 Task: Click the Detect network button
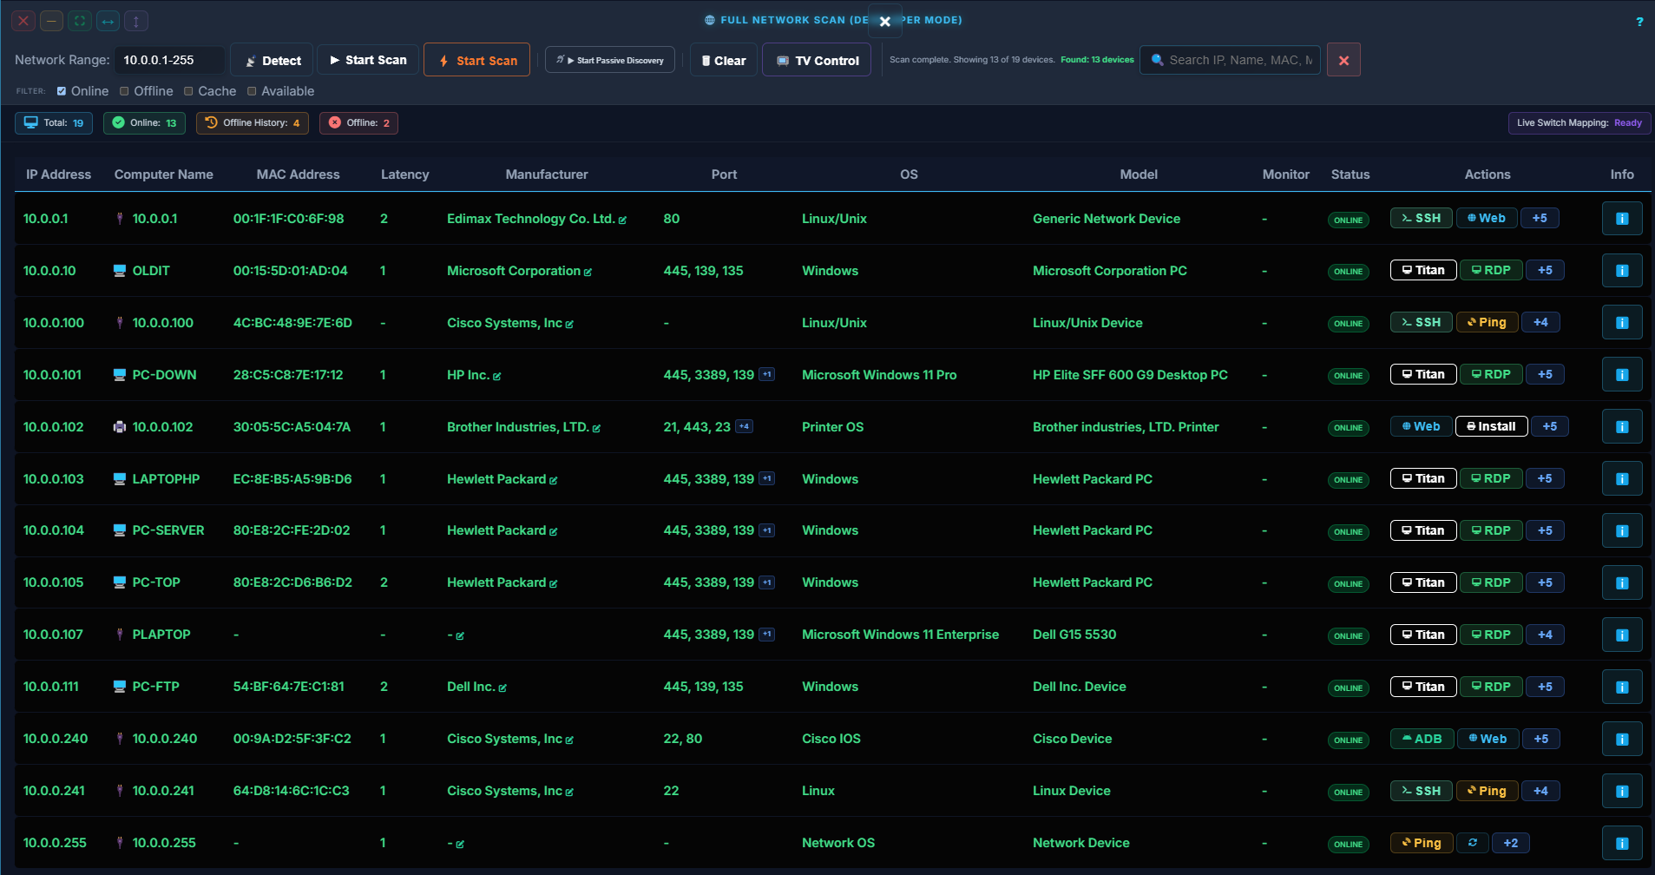click(x=273, y=60)
